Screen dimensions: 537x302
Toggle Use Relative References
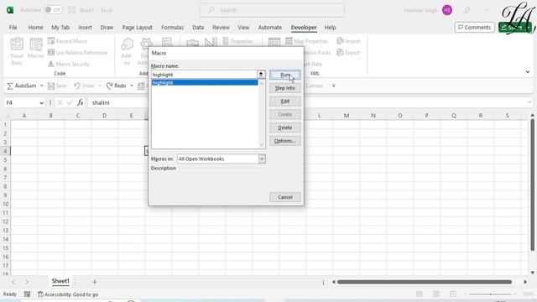click(78, 52)
